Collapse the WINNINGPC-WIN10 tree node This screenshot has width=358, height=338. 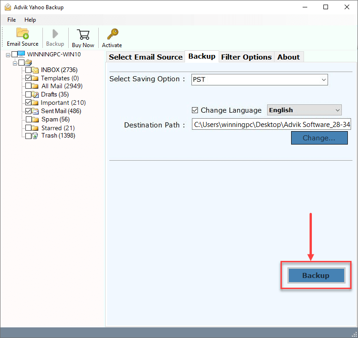click(8, 55)
